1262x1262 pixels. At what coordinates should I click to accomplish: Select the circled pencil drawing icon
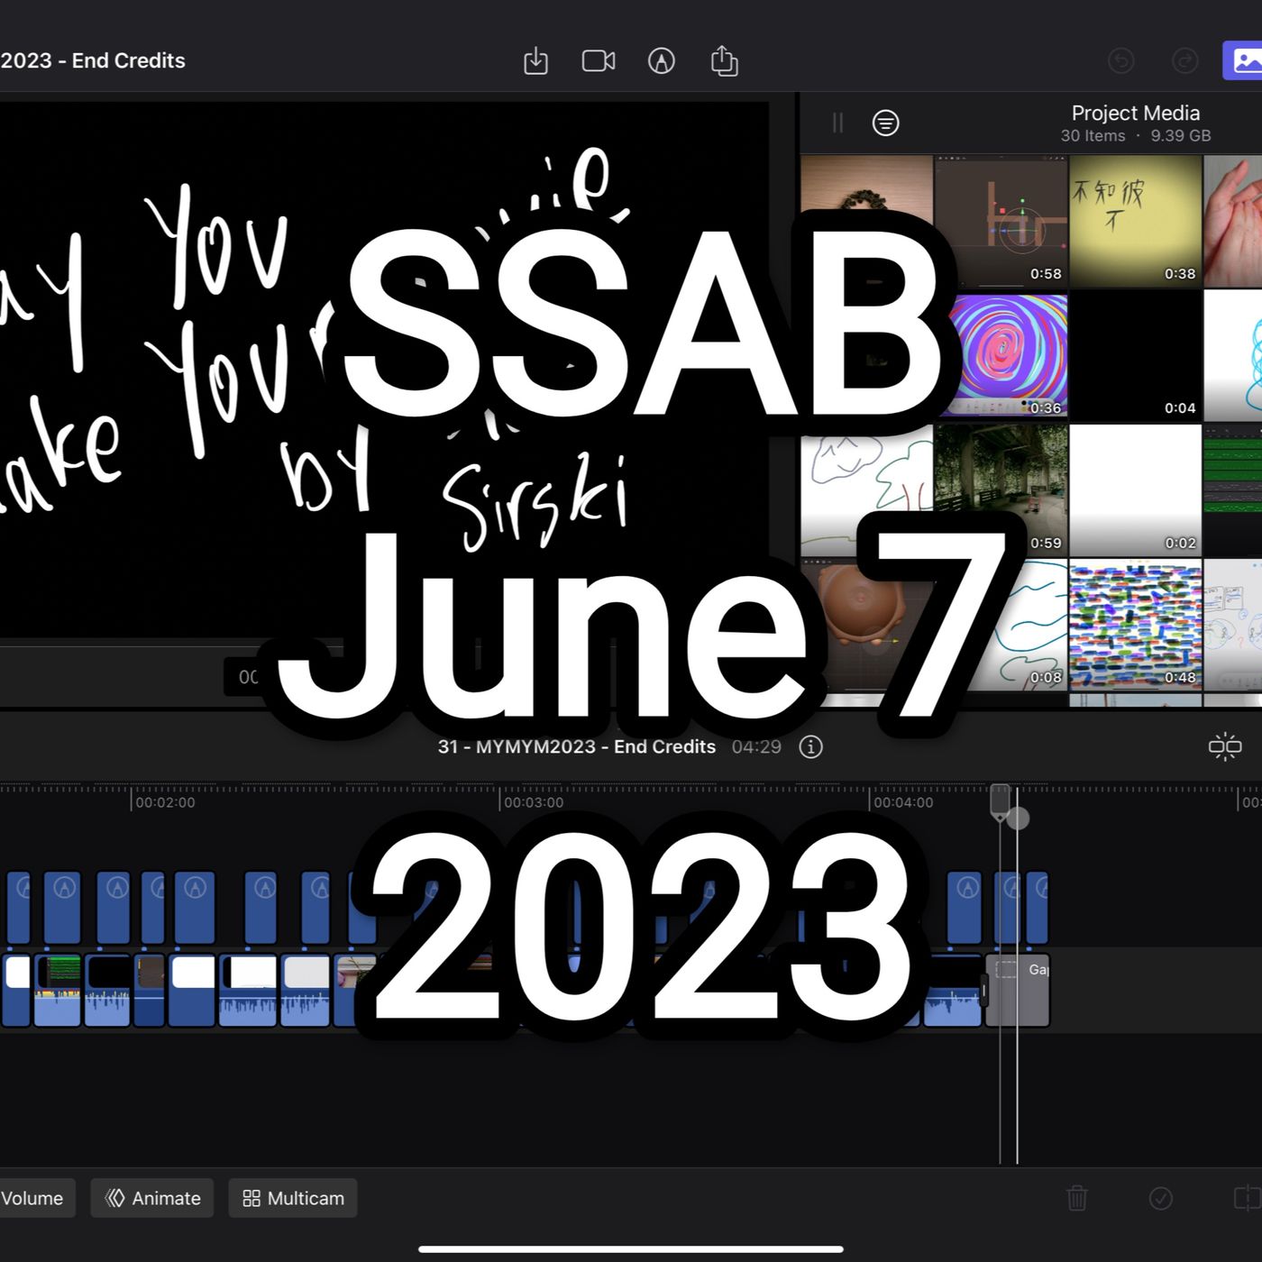coord(662,60)
